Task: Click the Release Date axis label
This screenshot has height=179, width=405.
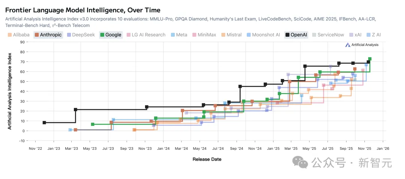Action: click(207, 159)
